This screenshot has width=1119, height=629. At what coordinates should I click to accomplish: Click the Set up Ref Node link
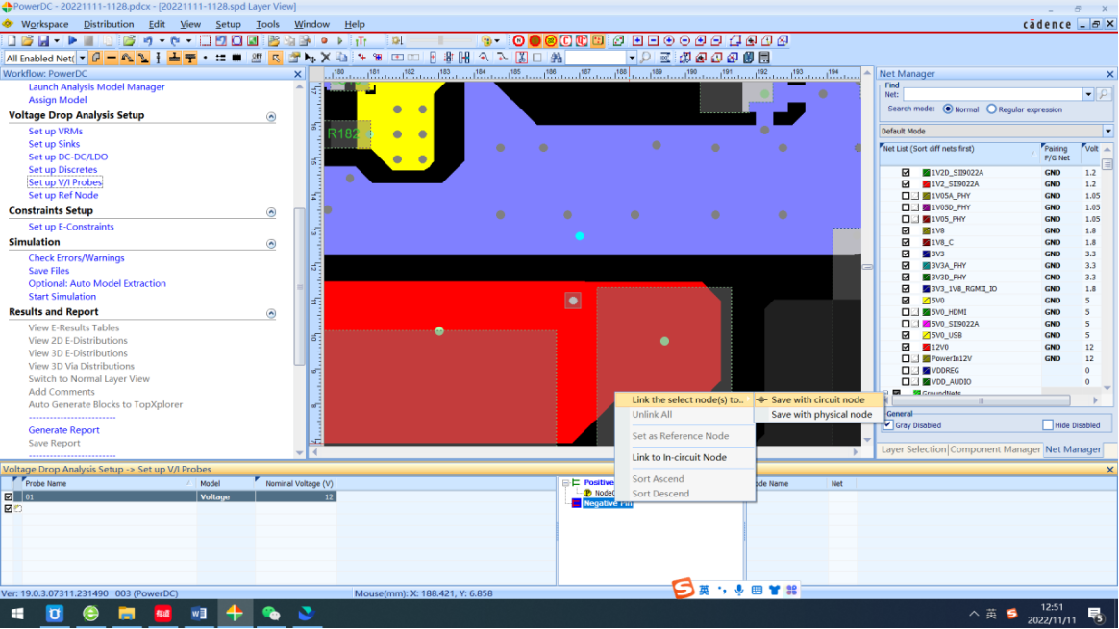point(62,195)
